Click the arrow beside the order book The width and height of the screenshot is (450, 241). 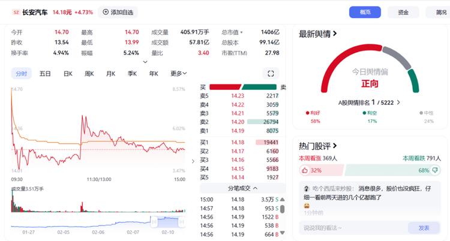click(193, 161)
